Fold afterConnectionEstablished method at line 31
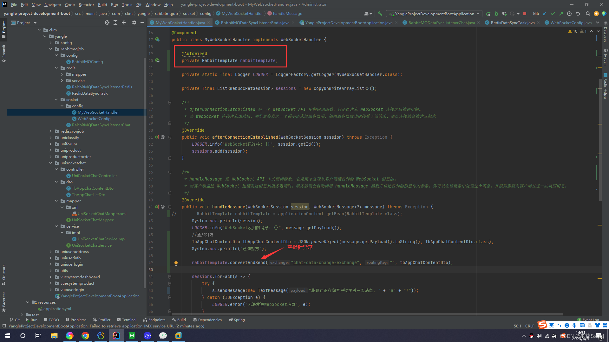 [170, 137]
